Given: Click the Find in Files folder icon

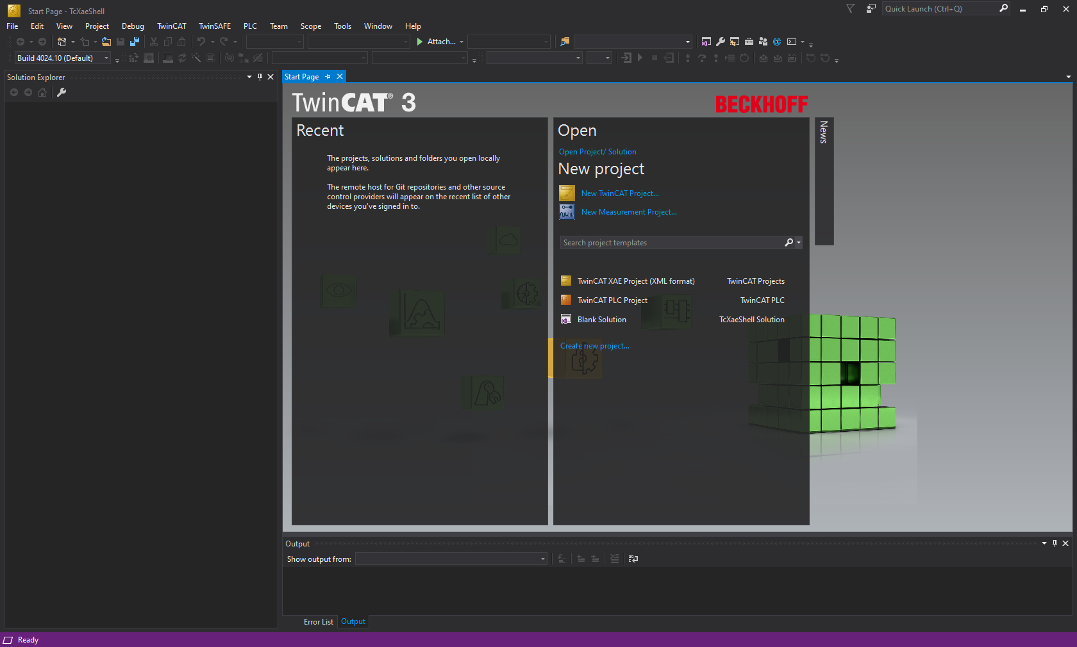Looking at the screenshot, I should coord(565,42).
